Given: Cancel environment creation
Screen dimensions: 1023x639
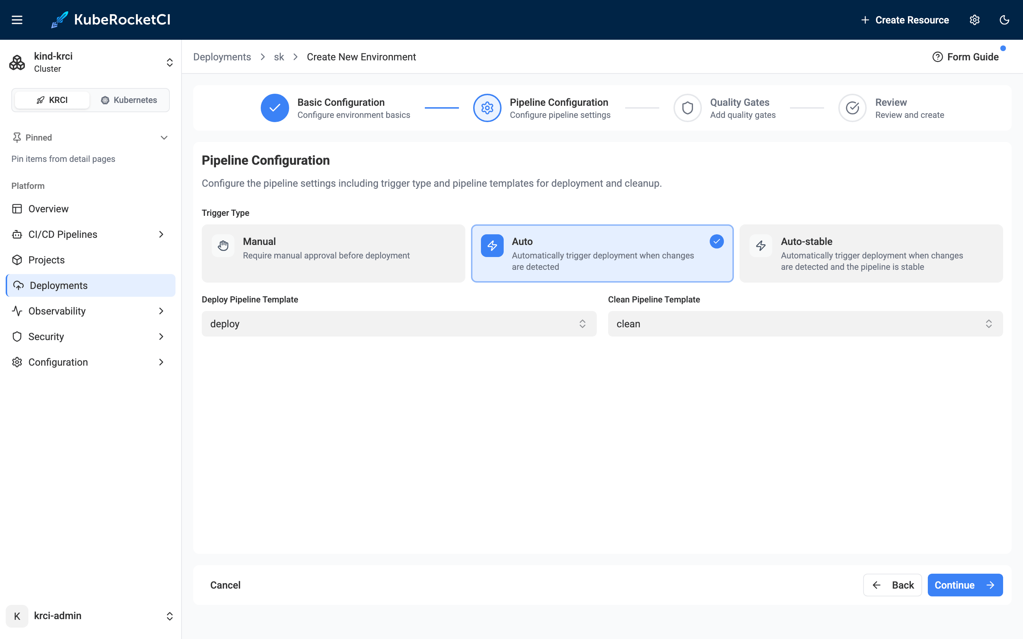Looking at the screenshot, I should [225, 585].
